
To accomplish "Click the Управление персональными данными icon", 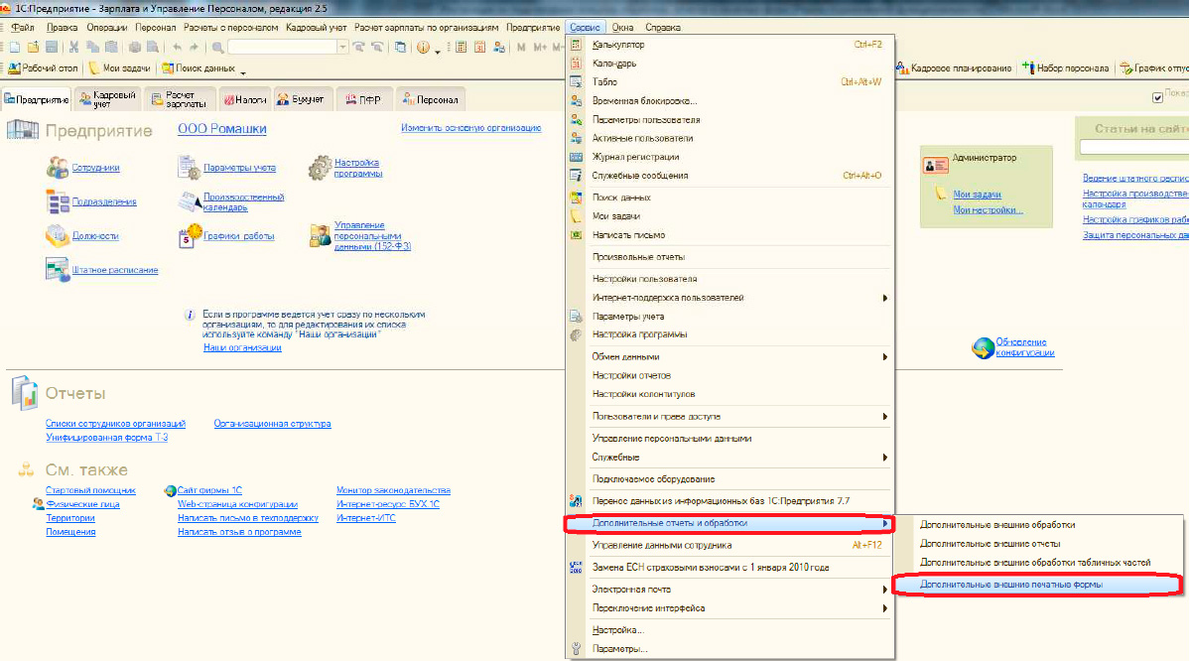I will click(x=320, y=236).
